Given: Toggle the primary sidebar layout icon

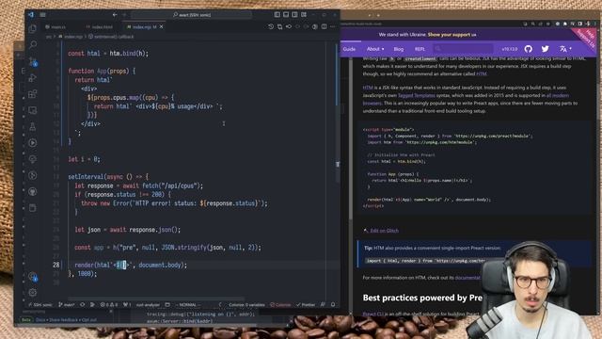Looking at the screenshot, I should click(277, 15).
